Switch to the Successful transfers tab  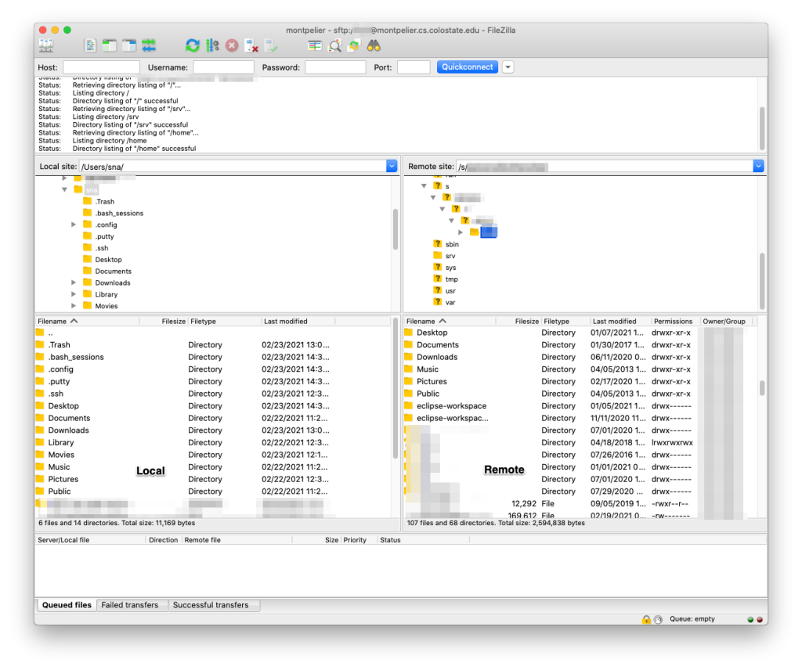click(211, 605)
